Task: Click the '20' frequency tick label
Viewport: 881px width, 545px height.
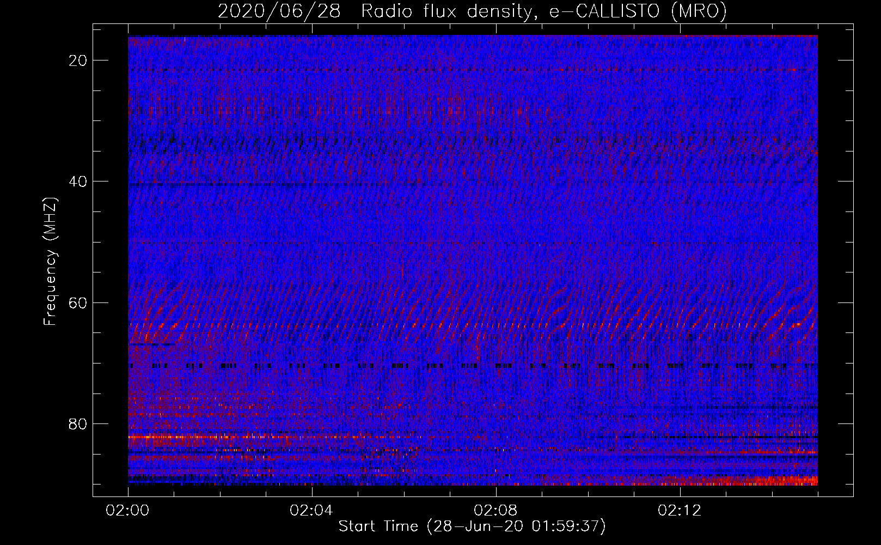Action: 78,60
